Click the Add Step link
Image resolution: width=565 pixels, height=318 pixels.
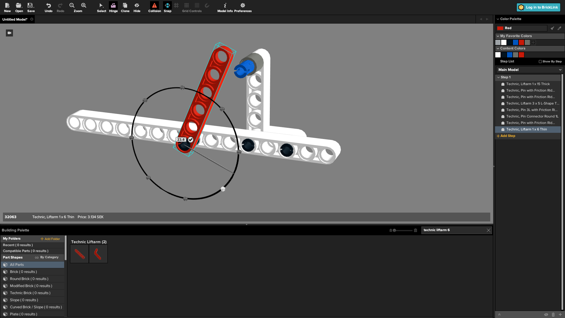point(506,136)
